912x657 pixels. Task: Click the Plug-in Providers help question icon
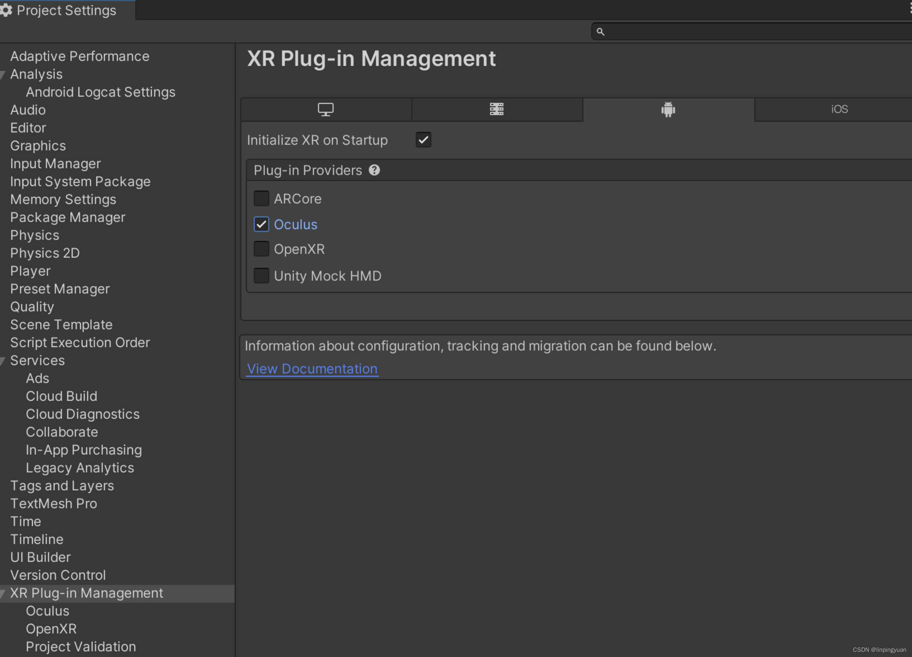pyautogui.click(x=374, y=170)
